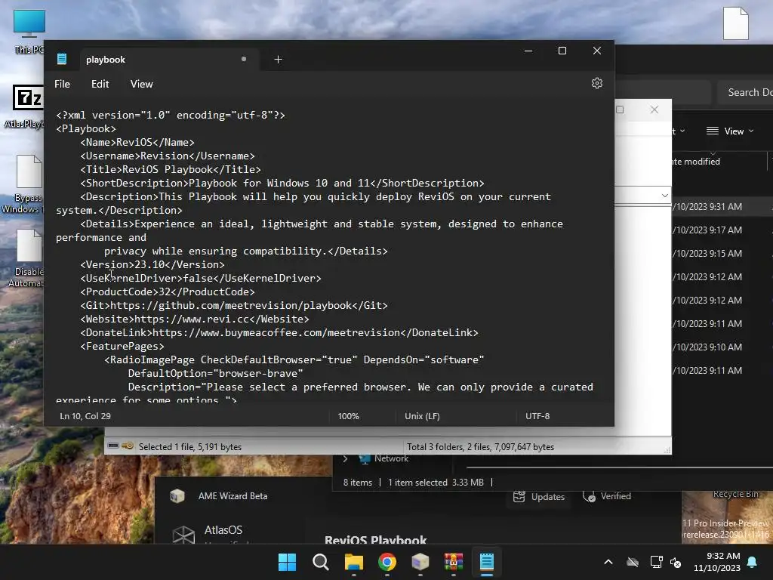Screen dimensions: 773x580
Task: Open the dropdown arrow in the white dialog
Action: pyautogui.click(x=664, y=196)
